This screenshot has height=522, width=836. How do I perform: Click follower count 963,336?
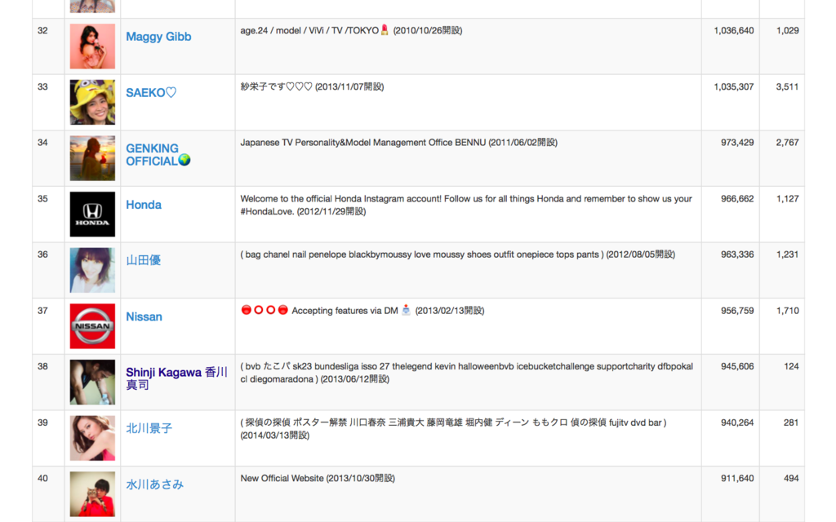[737, 254]
